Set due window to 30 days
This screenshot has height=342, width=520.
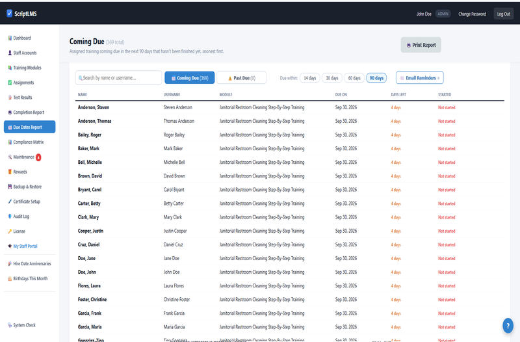click(x=332, y=78)
